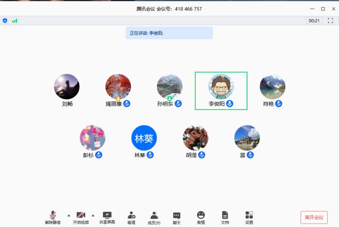The image size is (339, 227).
Task: Click meeting ID 418 466 757 in title
Action: tap(188, 9)
